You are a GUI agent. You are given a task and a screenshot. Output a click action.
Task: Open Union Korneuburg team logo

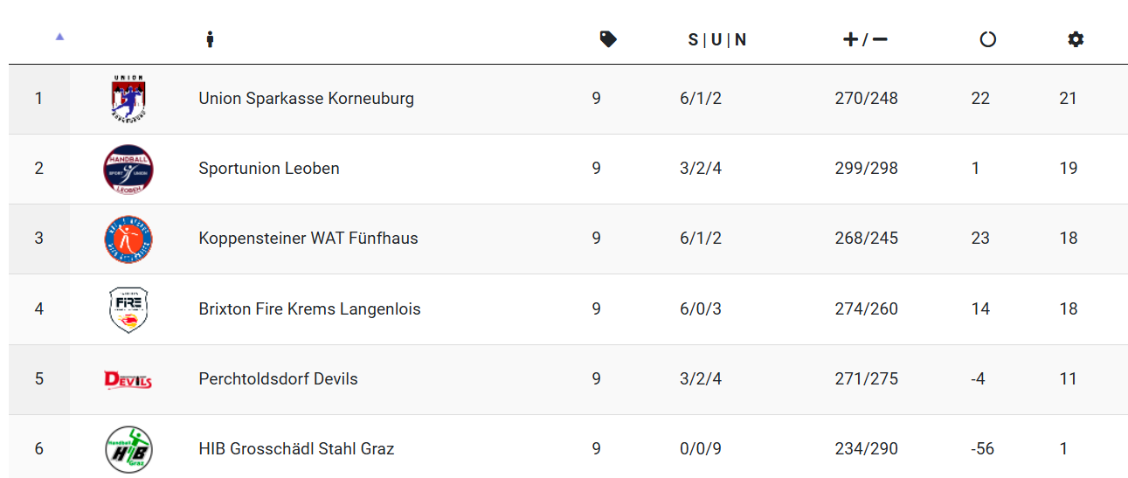pyautogui.click(x=128, y=98)
